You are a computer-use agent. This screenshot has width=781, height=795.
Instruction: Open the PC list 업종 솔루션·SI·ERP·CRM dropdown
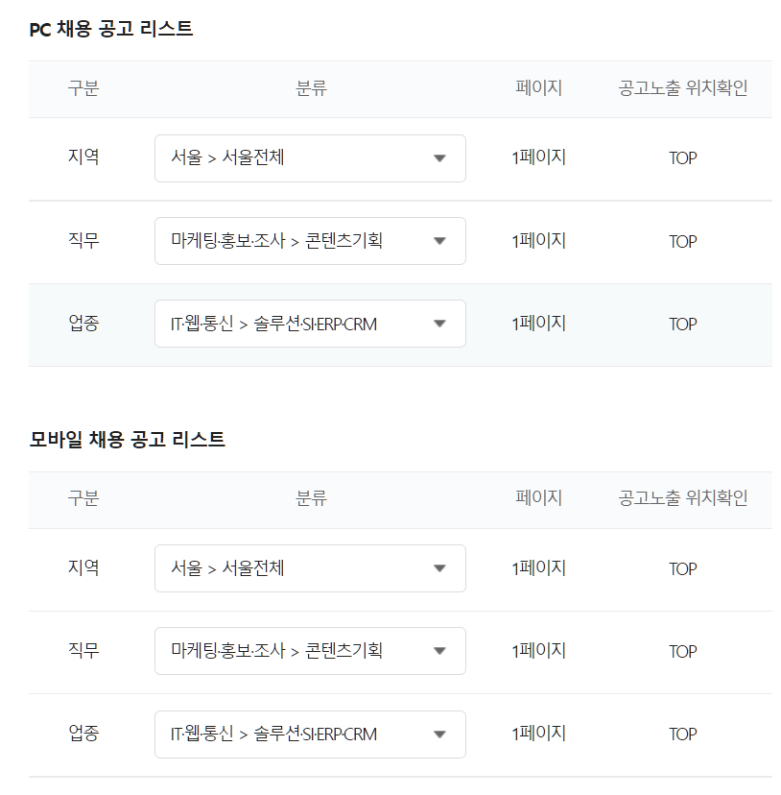click(310, 324)
